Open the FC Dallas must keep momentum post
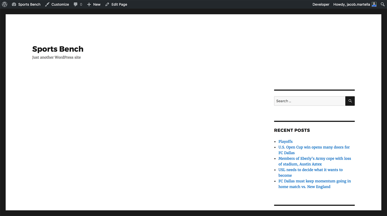The height and width of the screenshot is (216, 387). pyautogui.click(x=315, y=181)
